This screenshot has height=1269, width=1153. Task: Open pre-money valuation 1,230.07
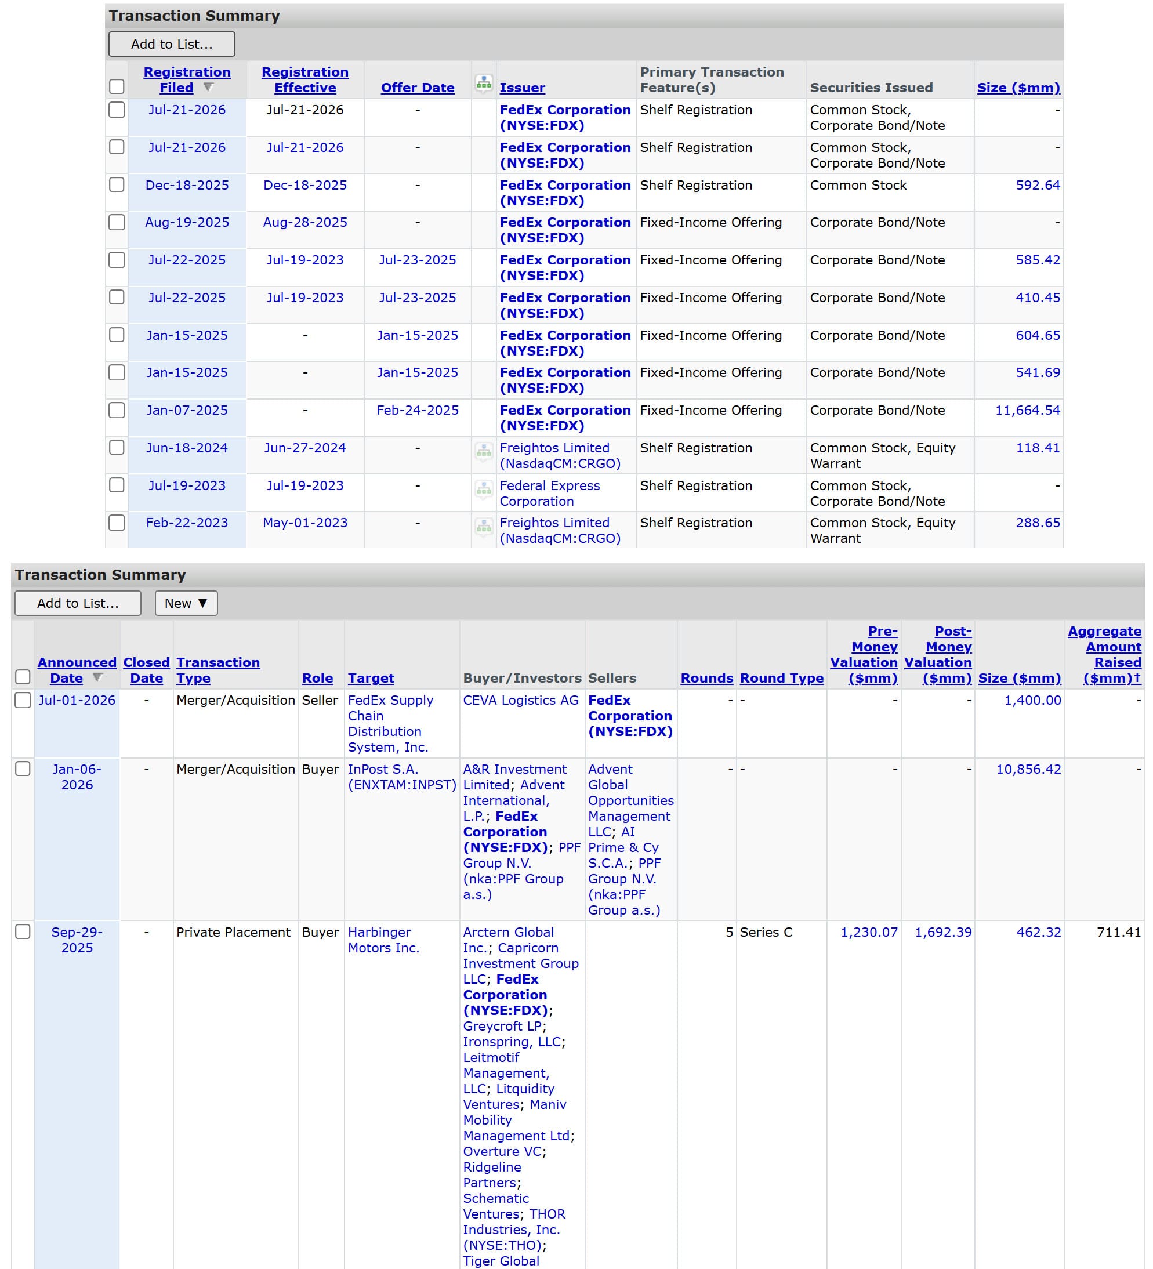pyautogui.click(x=869, y=932)
